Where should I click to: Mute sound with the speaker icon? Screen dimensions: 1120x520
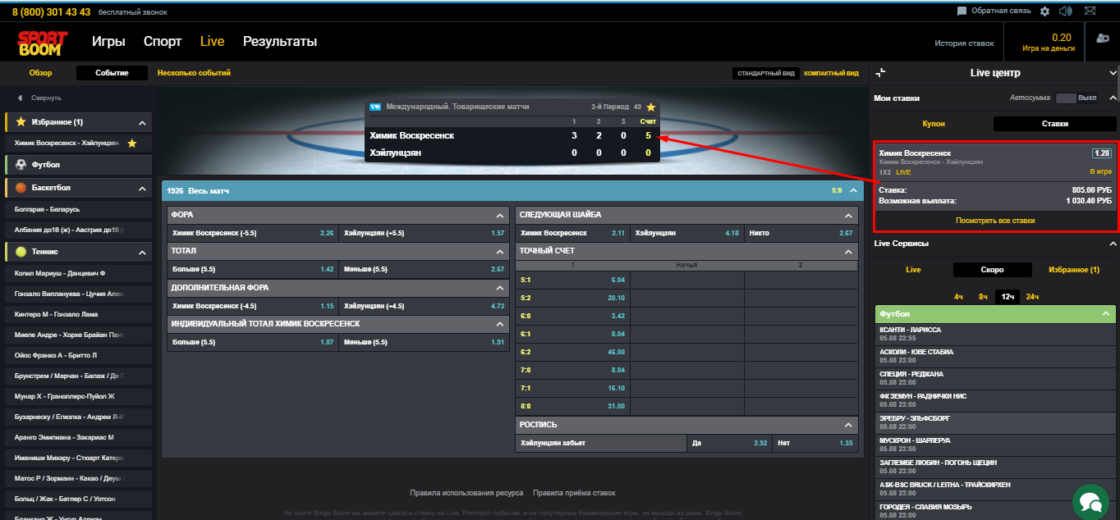(x=1066, y=11)
